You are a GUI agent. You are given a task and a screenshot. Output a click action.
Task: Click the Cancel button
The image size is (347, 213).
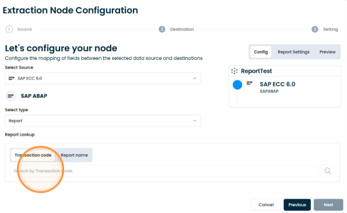(266, 205)
